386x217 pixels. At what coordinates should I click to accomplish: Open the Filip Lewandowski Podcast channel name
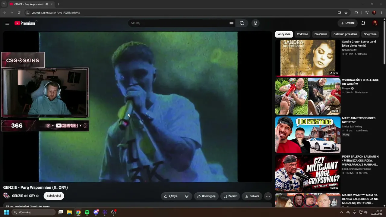pyautogui.click(x=357, y=169)
